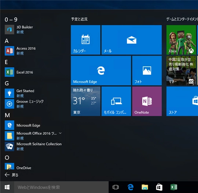Image resolution: width=198 pixels, height=193 pixels.
Task: Open the OneNote tile
Action: [x=147, y=101]
